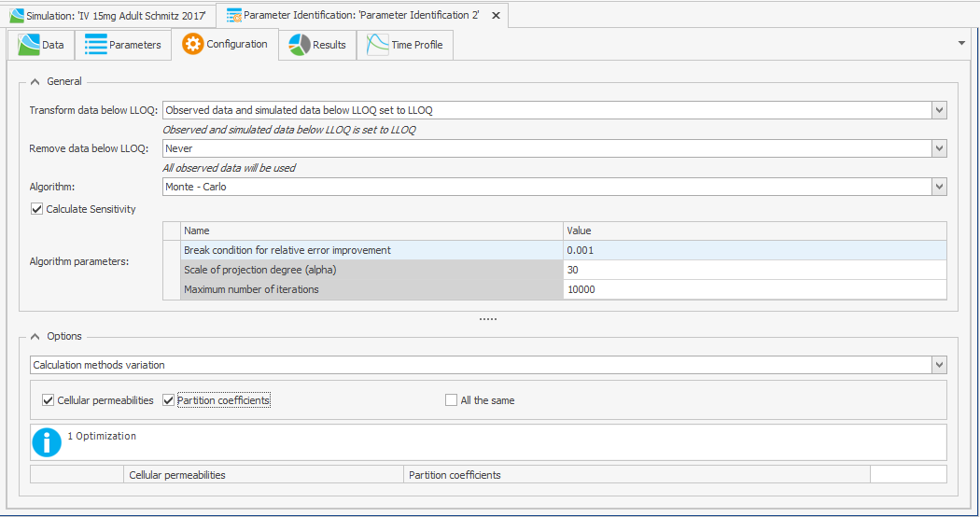Select Scale of projection degree (alpha) row

click(x=371, y=270)
